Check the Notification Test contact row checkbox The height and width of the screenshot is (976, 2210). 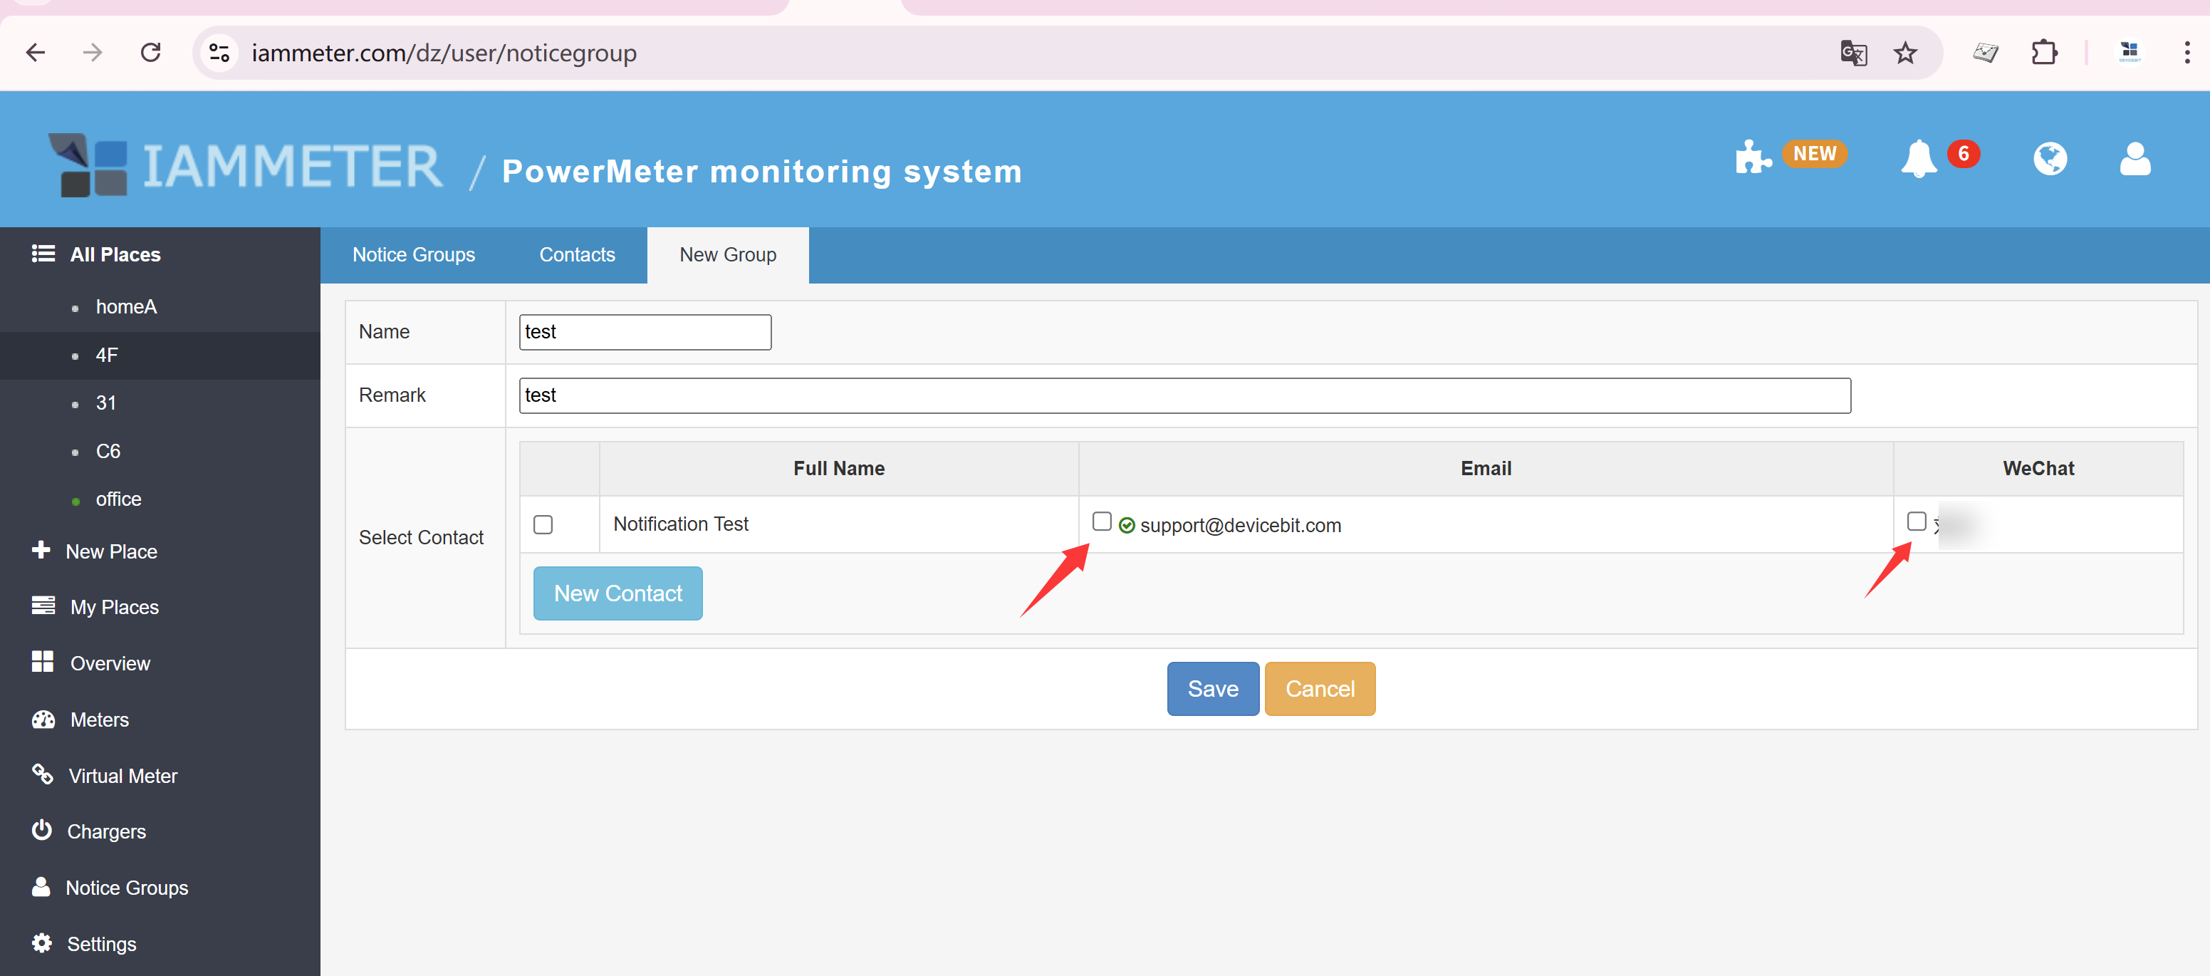point(543,524)
